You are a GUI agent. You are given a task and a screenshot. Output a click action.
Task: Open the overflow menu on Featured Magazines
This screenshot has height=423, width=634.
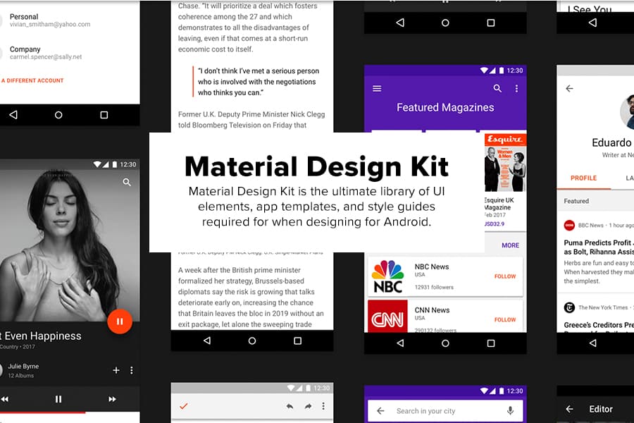point(516,88)
